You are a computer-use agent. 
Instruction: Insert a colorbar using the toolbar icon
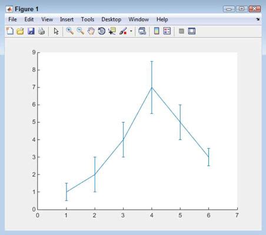157,31
